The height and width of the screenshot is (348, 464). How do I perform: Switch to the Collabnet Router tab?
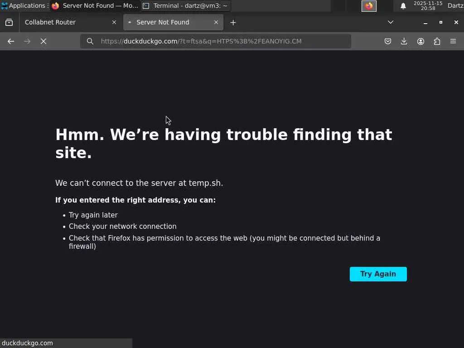(x=70, y=22)
